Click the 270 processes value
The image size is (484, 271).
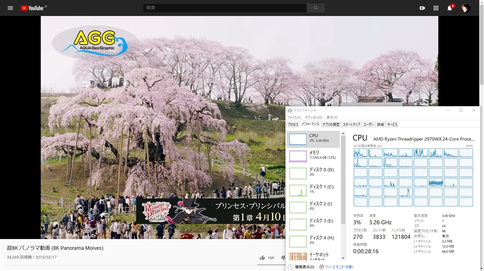358,237
